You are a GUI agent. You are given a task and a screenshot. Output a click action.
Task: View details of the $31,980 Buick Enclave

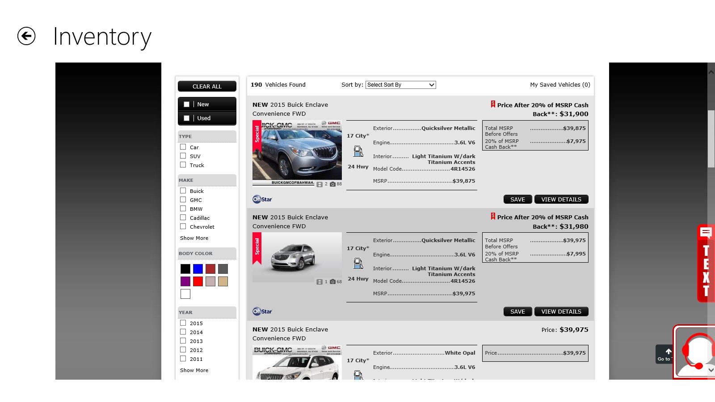(561, 311)
